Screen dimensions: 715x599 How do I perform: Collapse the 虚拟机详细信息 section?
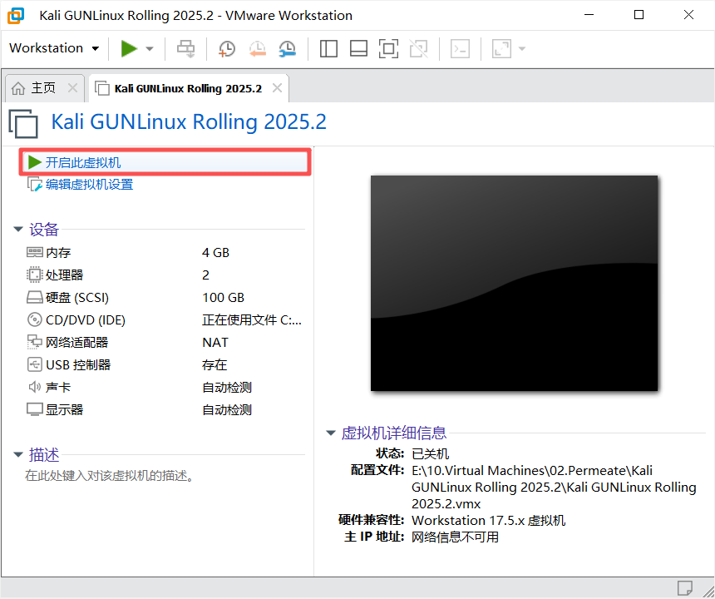[331, 433]
